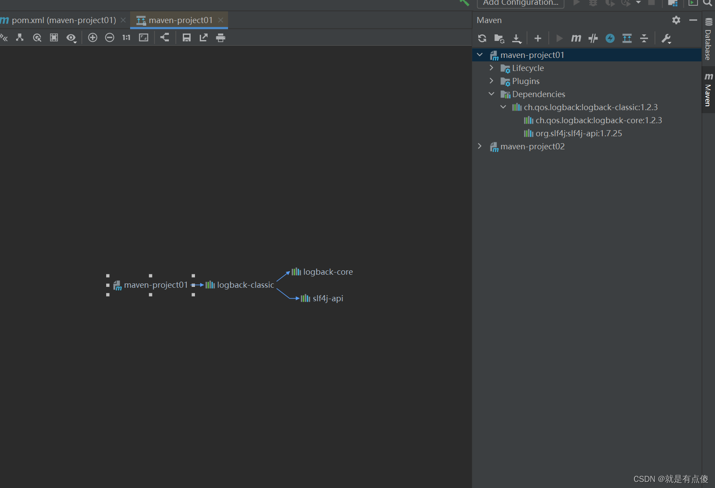Select Plugins tree item

(526, 81)
